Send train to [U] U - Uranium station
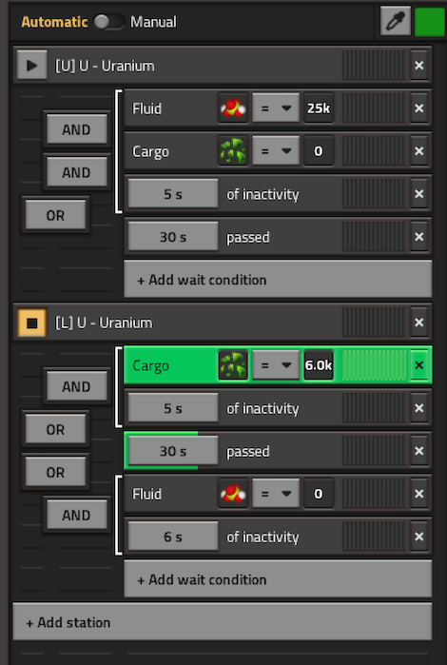Screen dimensions: 447x665 [x=31, y=66]
